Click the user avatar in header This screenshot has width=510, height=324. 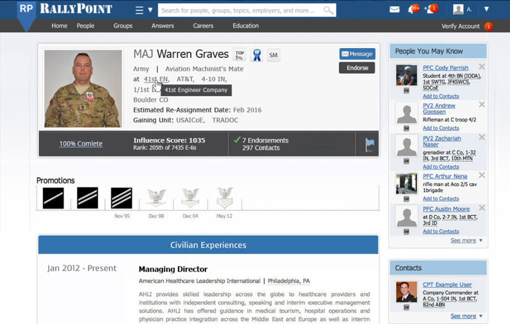pos(458,9)
